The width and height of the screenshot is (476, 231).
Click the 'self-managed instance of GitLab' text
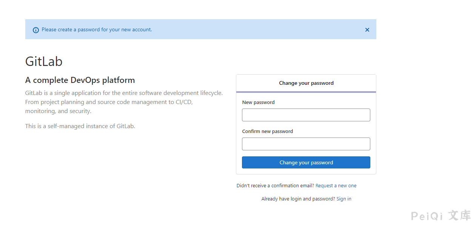pos(80,126)
